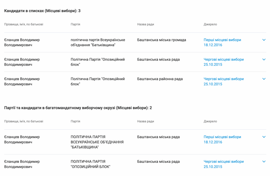
Task: Click the uppercase "ОПОЗИЦІЙНИЙ БЛОК" party cell
Action: click(90, 164)
